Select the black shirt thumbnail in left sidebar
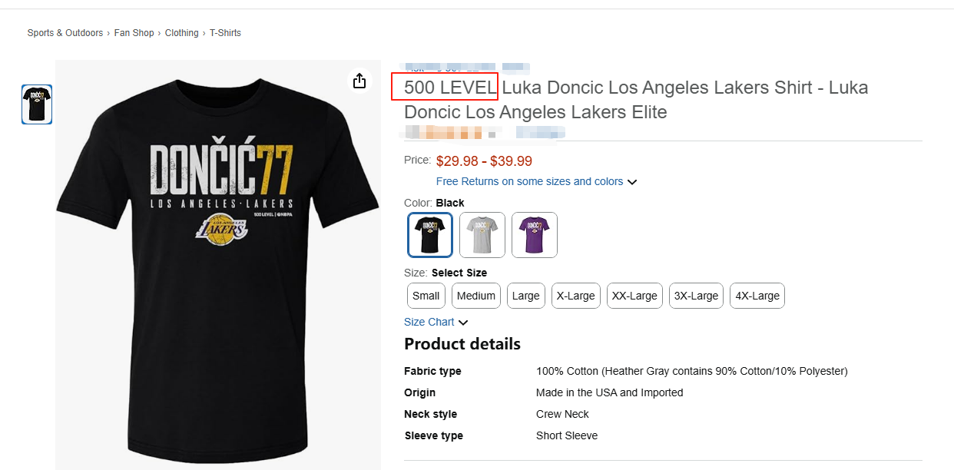This screenshot has height=470, width=954. coord(37,104)
